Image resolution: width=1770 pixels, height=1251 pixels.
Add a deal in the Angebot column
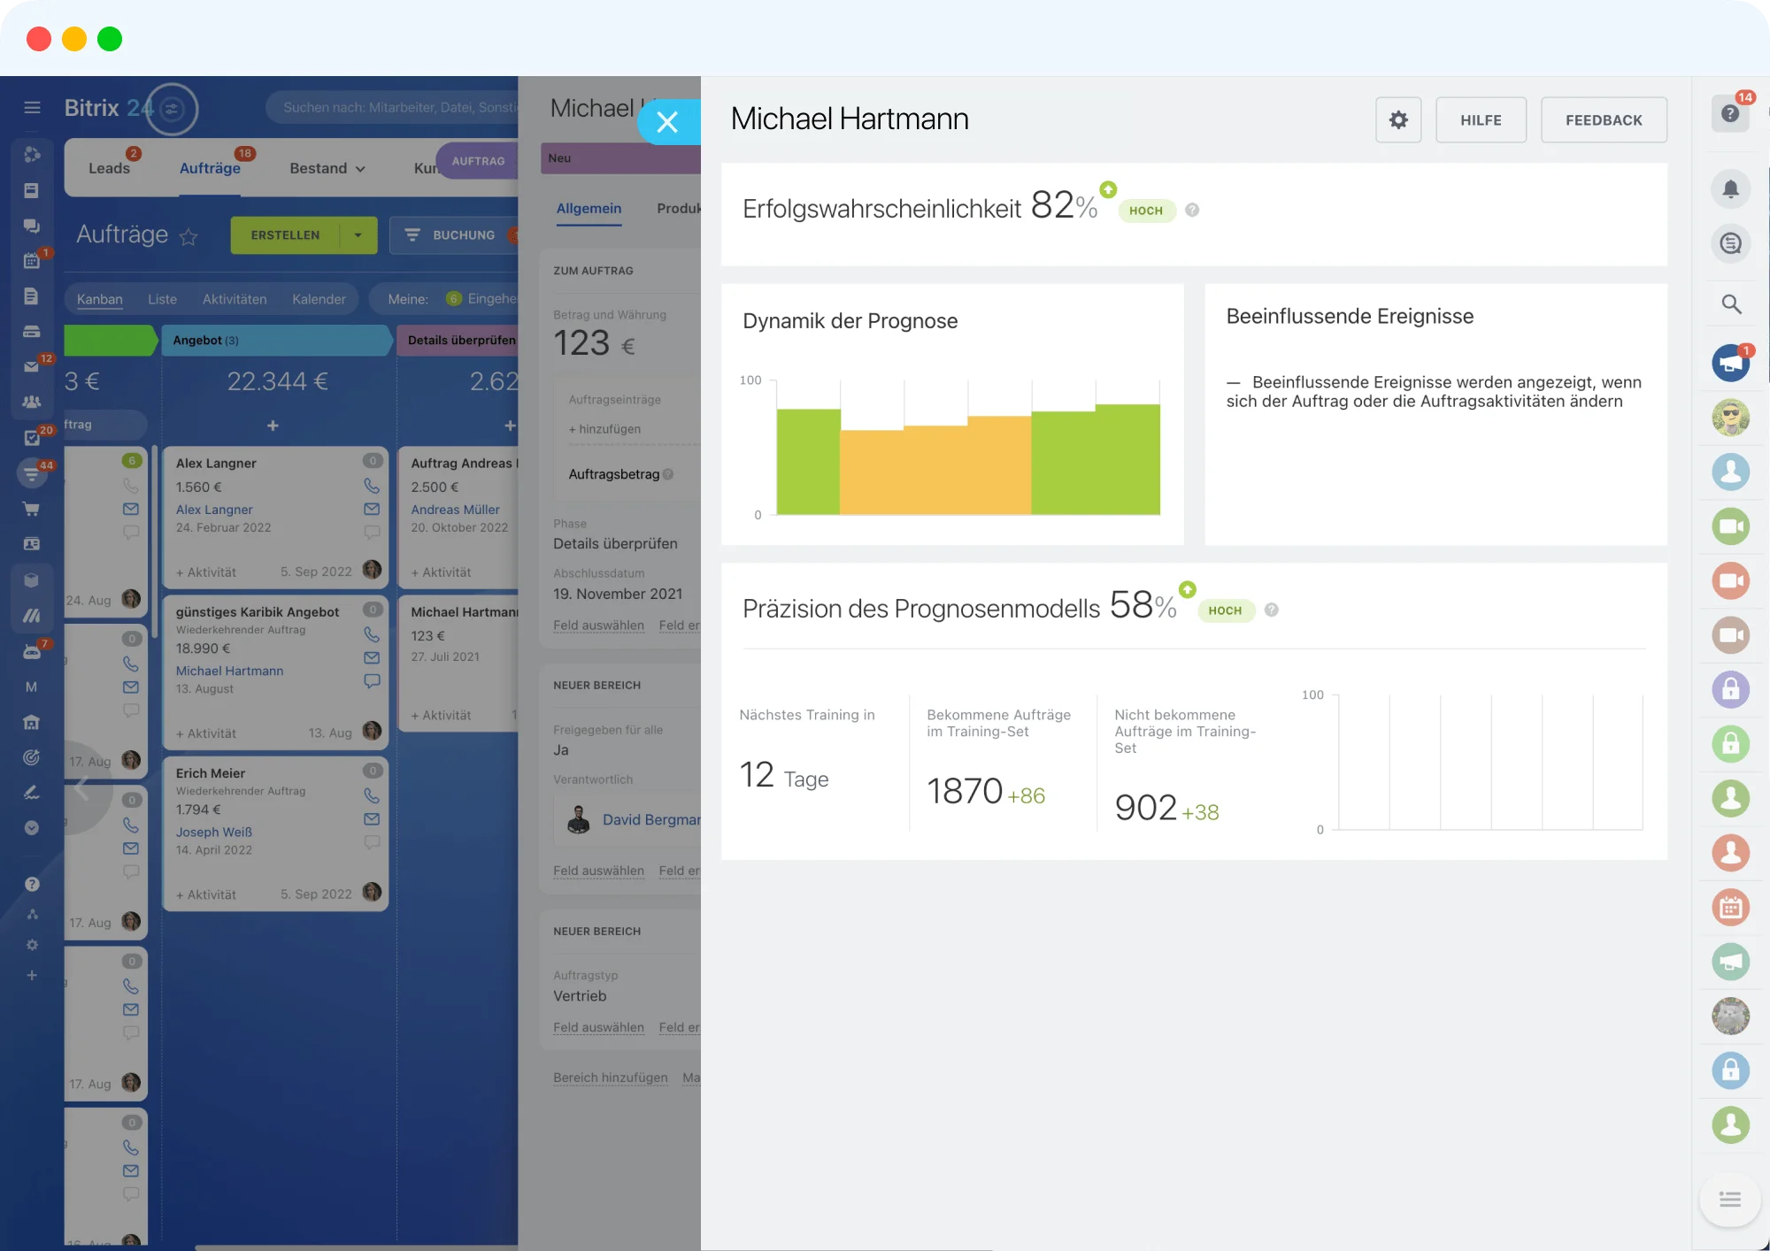coord(273,426)
